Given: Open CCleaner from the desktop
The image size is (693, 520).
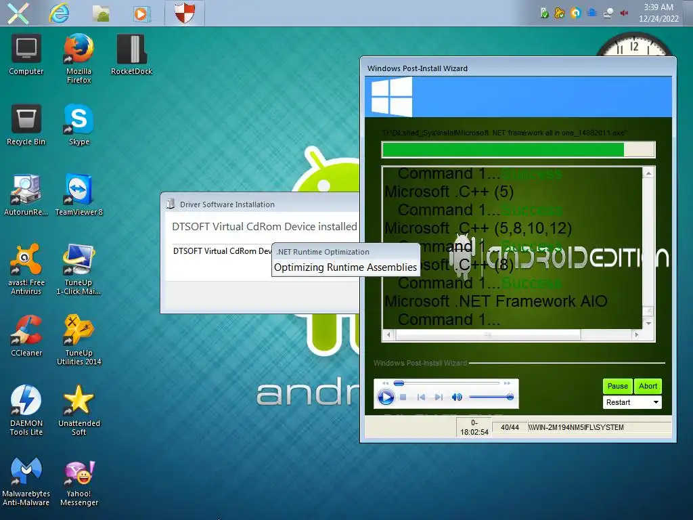Looking at the screenshot, I should (26, 336).
